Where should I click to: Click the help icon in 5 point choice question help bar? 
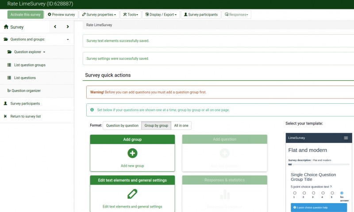pyautogui.click(x=295, y=207)
